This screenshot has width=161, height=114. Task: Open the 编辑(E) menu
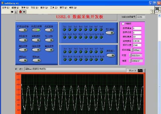(x=15, y=8)
